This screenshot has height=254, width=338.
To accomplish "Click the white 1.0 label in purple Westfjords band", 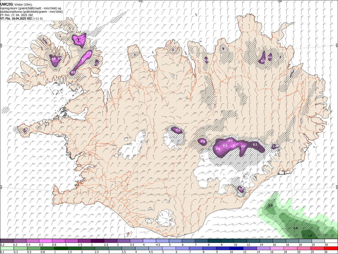I will [89, 53].
